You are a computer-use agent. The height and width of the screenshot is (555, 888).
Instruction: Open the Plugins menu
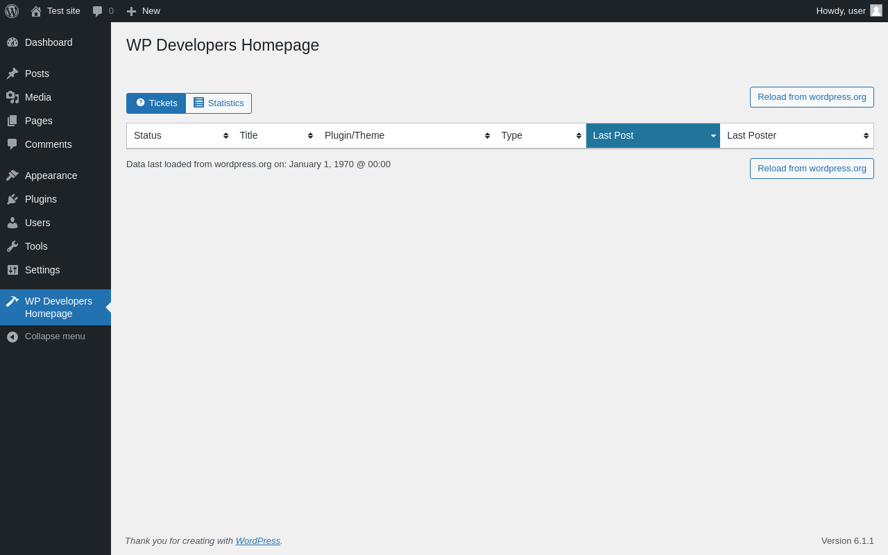(55, 199)
